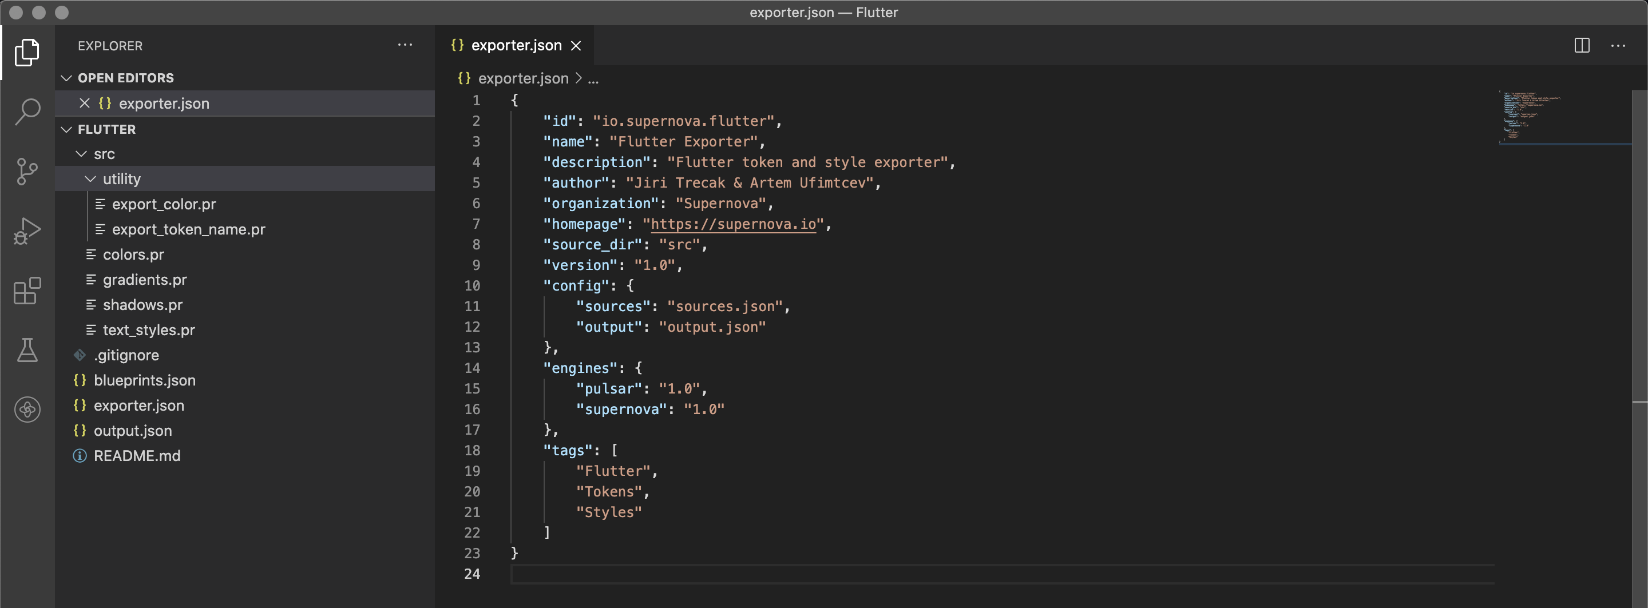Place cursor on empty line 24
The image size is (1648, 608).
[1002, 574]
